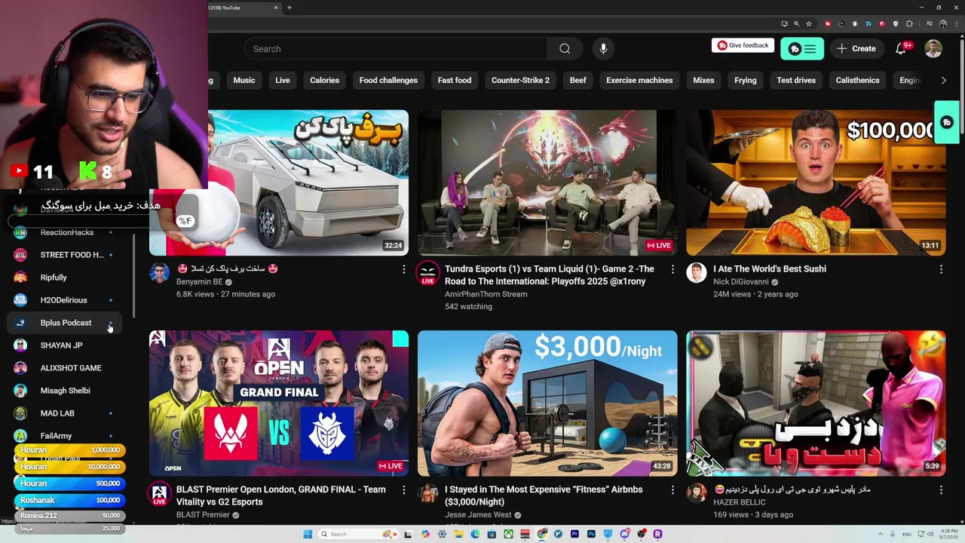Open options for Tundra Esports video
Screen dimensions: 965x543
pyautogui.click(x=672, y=269)
